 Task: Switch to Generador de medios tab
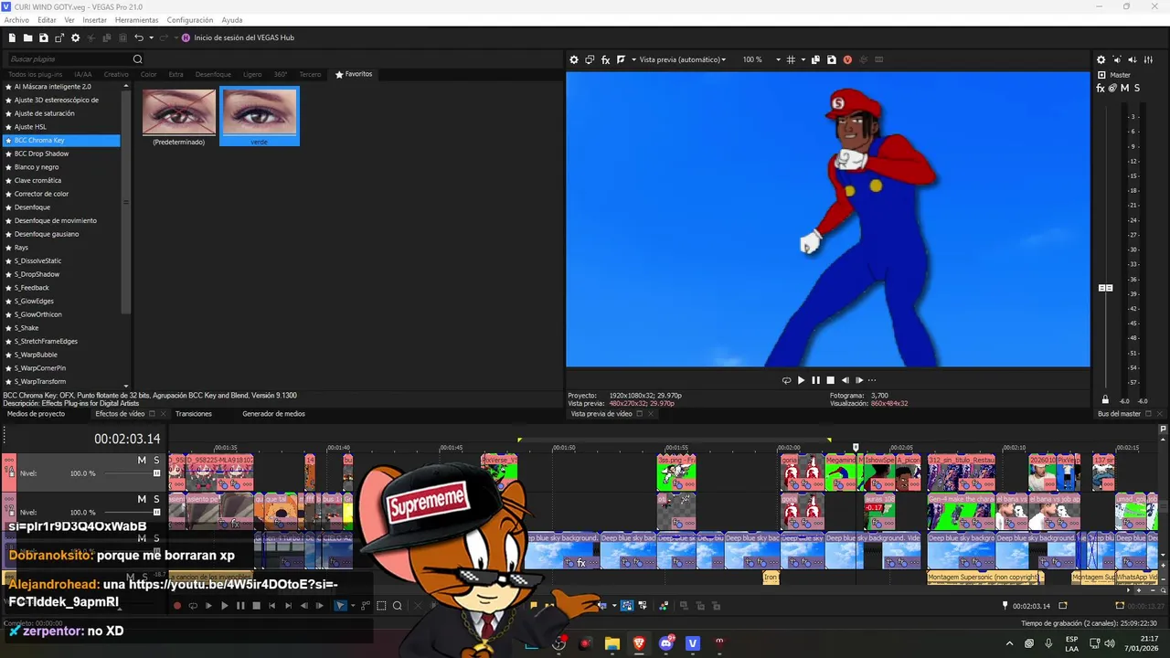pyautogui.click(x=273, y=414)
